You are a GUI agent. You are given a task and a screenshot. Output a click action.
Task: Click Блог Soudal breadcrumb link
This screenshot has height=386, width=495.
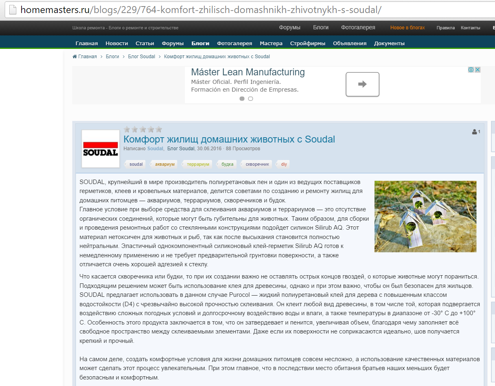point(142,57)
